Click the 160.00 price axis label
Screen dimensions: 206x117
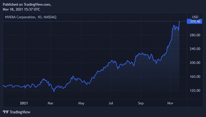tap(195, 77)
